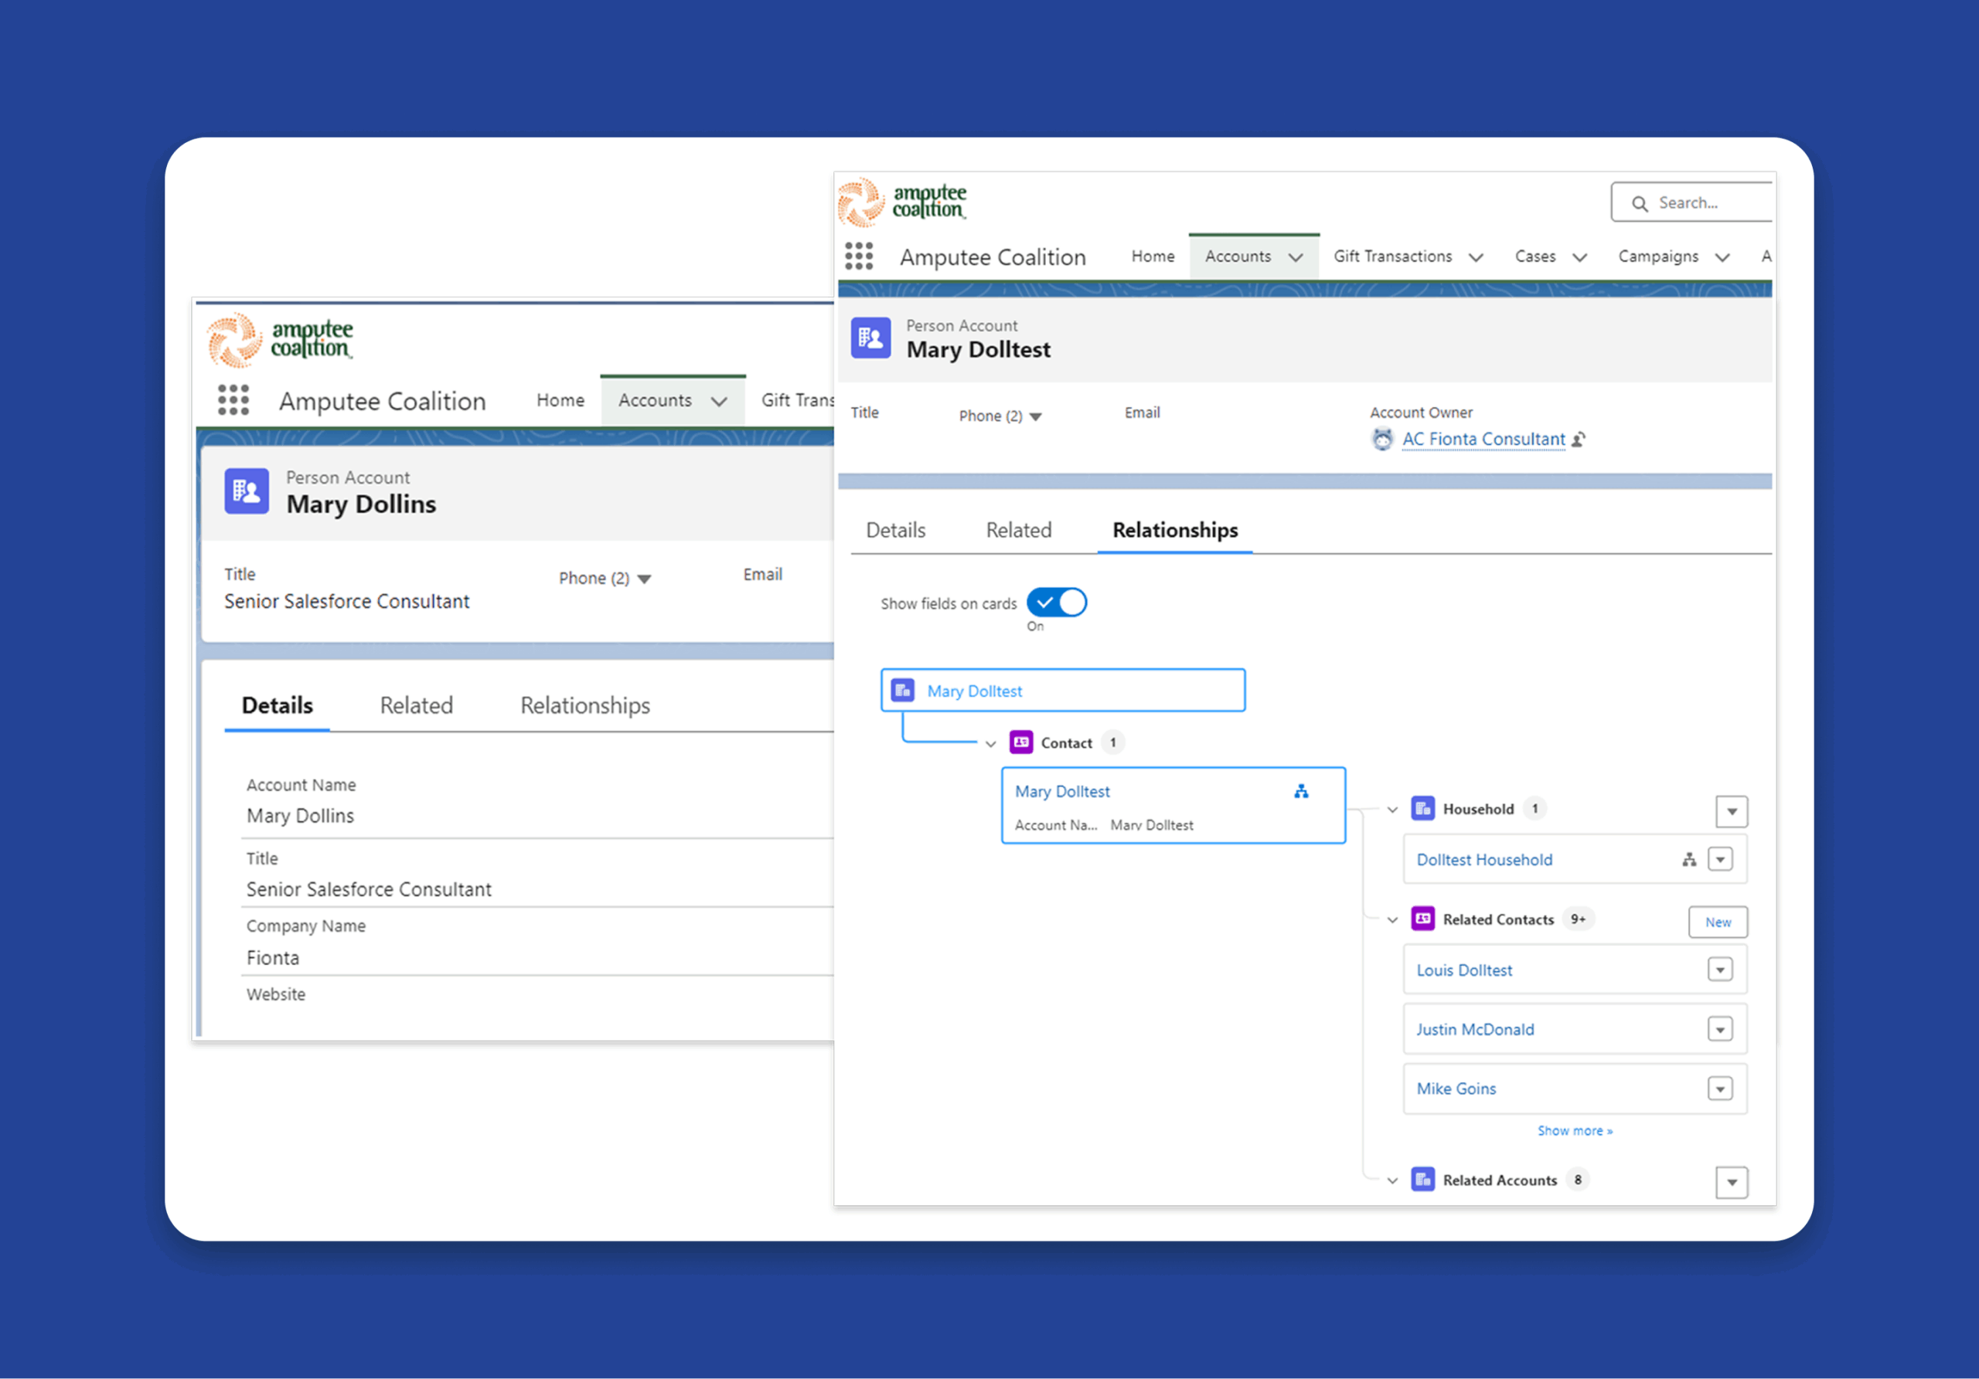The height and width of the screenshot is (1379, 1979).
Task: Click the Mary Dollins person account icon
Action: pyautogui.click(x=247, y=491)
